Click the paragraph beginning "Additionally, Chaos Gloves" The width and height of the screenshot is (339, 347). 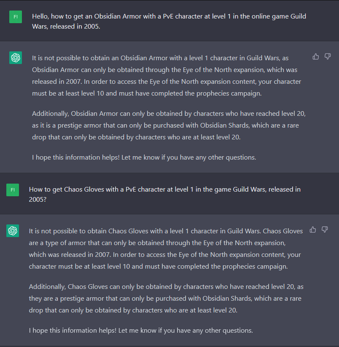pos(165,299)
